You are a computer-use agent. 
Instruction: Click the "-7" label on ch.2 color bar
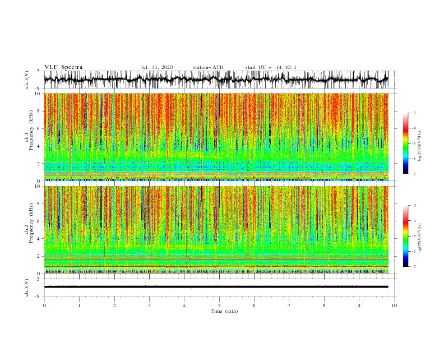coord(414,267)
